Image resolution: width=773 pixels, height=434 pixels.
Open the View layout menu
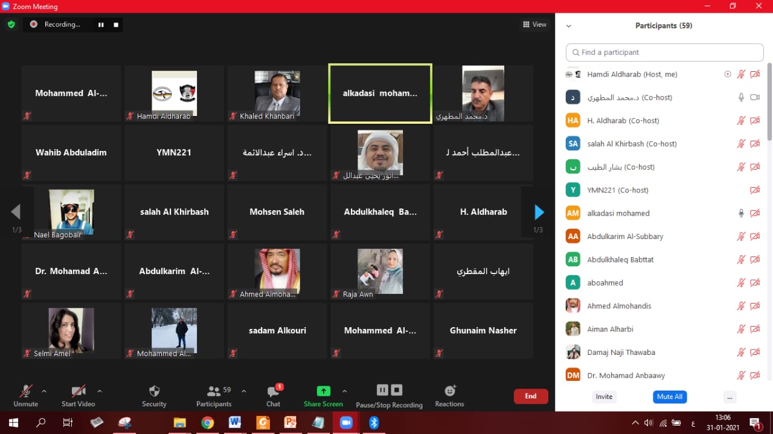(534, 25)
